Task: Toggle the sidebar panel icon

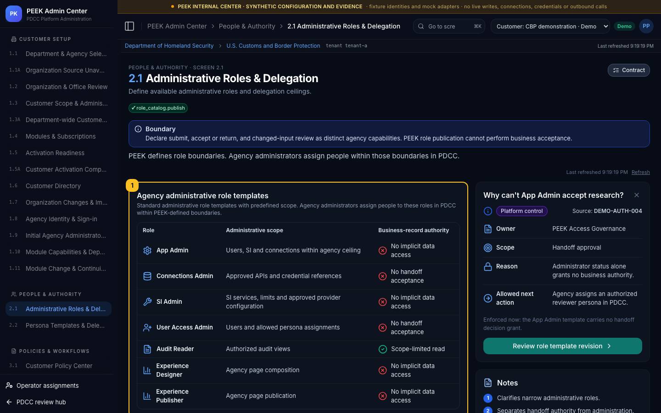Action: coord(129,26)
